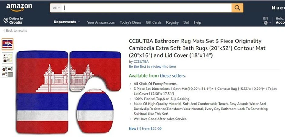Image resolution: width=285 pixels, height=137 pixels.
Task: Open the EN language selector
Action: pos(266,18)
